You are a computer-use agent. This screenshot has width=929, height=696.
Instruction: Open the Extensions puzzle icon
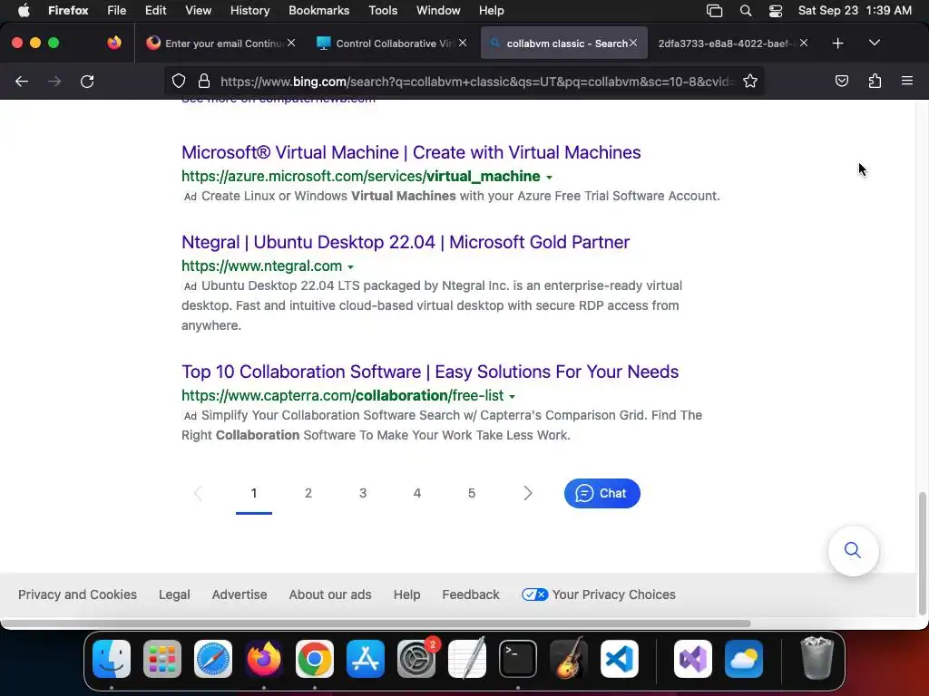875,81
